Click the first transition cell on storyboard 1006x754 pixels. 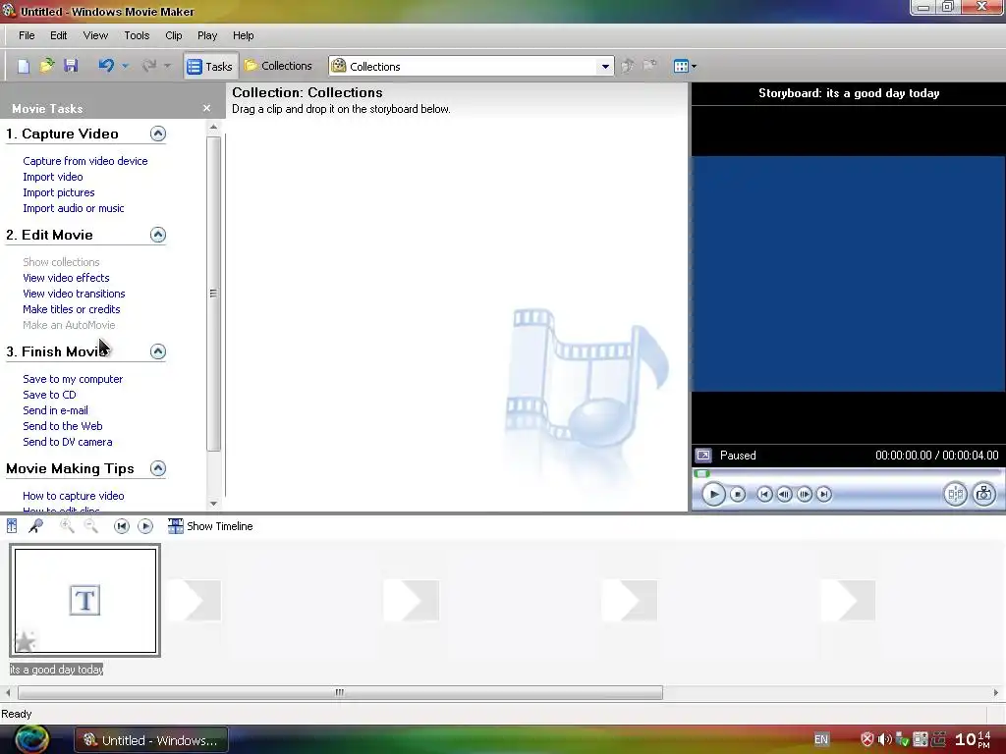tap(195, 601)
